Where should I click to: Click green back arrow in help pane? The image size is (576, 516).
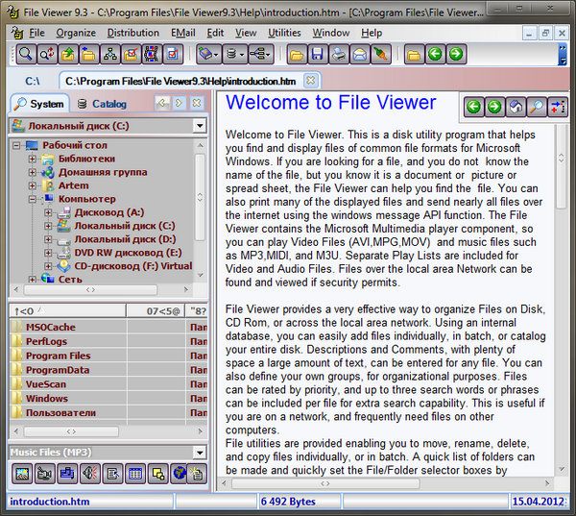click(473, 107)
